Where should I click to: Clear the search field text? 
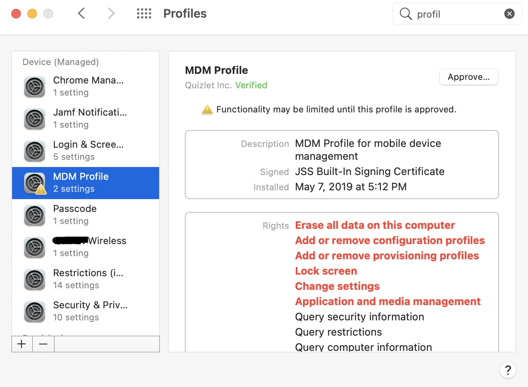point(509,14)
